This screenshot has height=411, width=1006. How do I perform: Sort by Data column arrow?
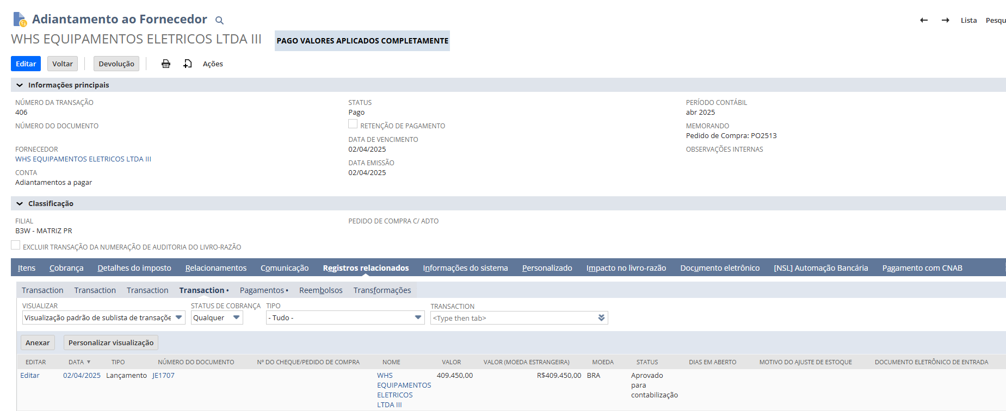point(89,362)
